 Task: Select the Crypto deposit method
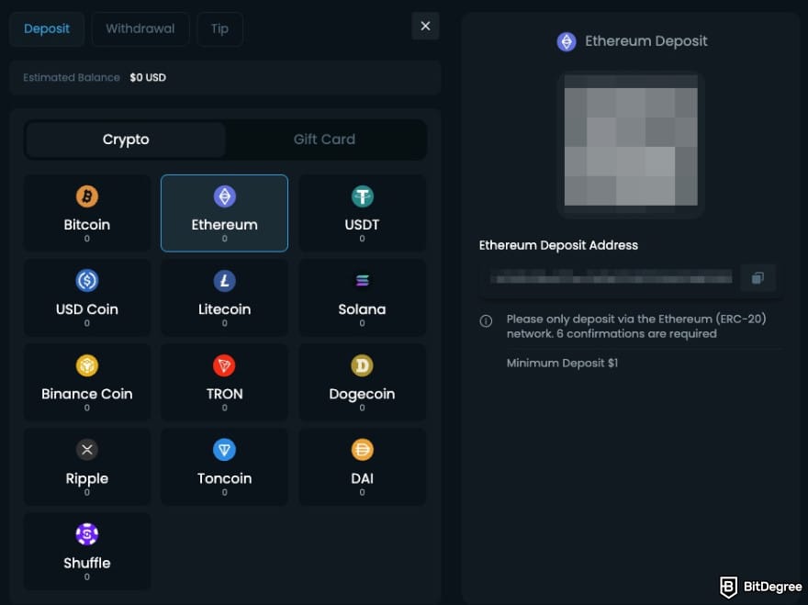click(126, 140)
